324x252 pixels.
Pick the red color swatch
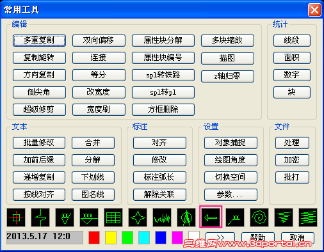click(x=94, y=237)
